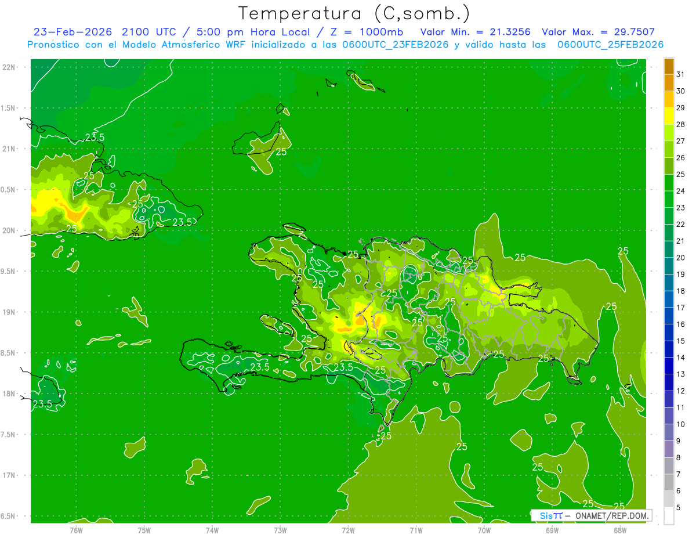
Task: Select the '19N' latitude axis label
Action: [8, 312]
